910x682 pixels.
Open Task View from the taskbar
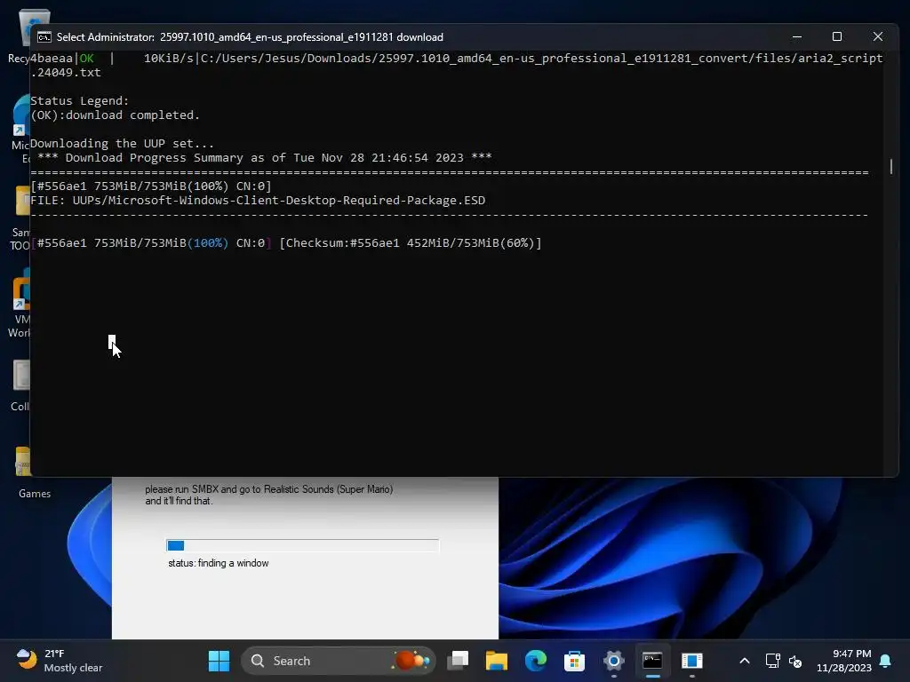458,661
